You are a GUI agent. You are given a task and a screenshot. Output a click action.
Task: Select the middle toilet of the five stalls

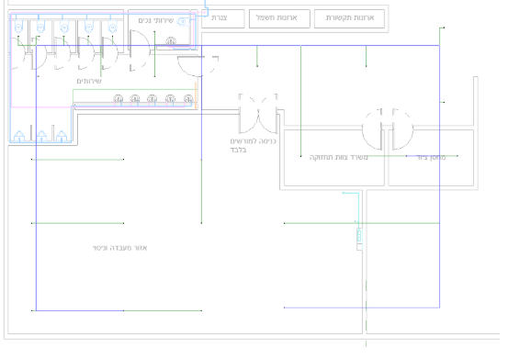pyautogui.click(x=64, y=28)
